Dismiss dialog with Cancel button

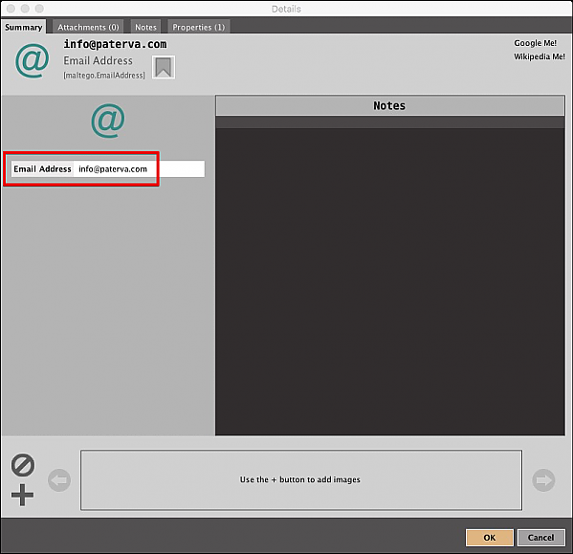tap(540, 538)
